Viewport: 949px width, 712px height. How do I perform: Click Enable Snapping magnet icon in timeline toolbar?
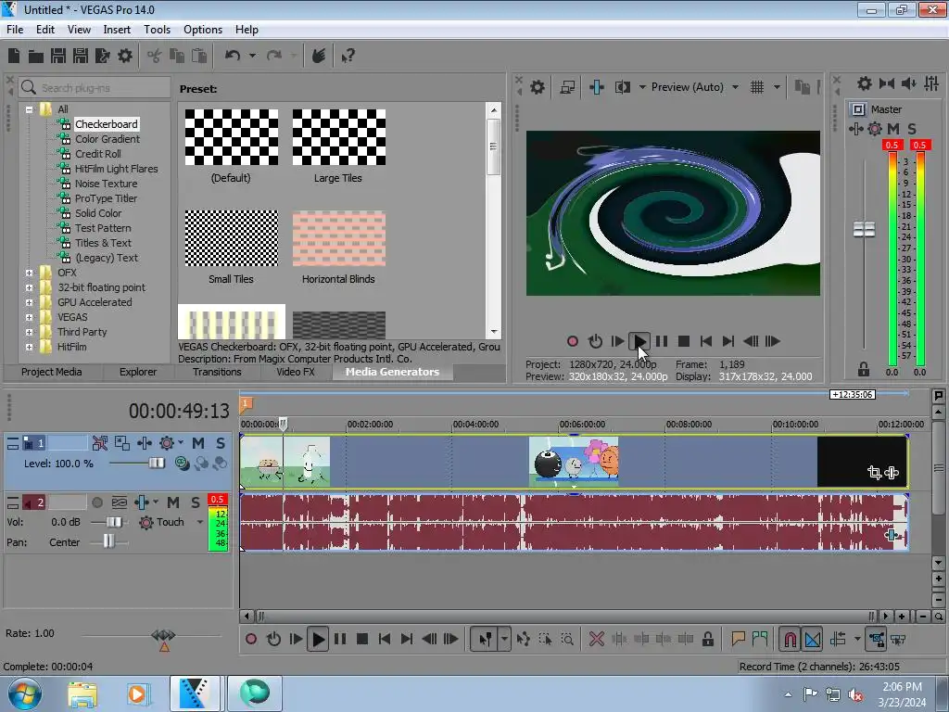click(790, 639)
